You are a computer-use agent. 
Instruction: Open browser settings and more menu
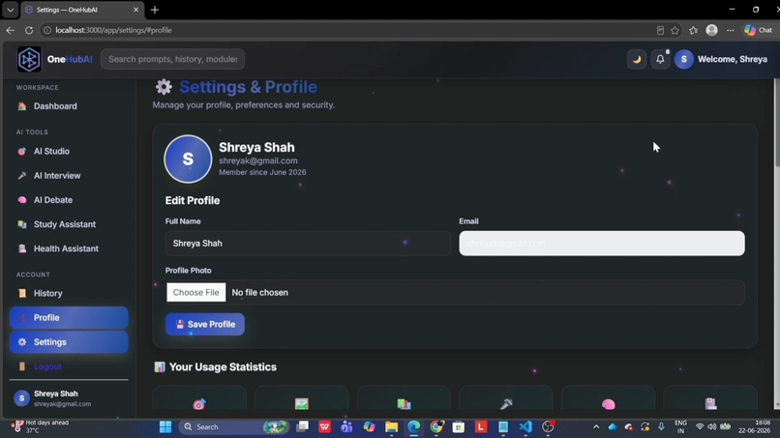click(731, 30)
